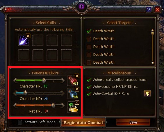Click the red HP potion icon
The height and width of the screenshot is (132, 164).
click(72, 80)
